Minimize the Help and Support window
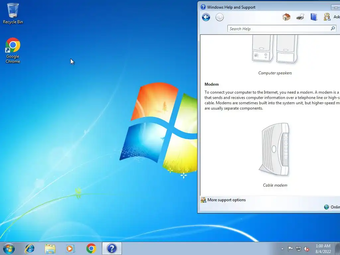This screenshot has height=255, width=340. [x=336, y=7]
